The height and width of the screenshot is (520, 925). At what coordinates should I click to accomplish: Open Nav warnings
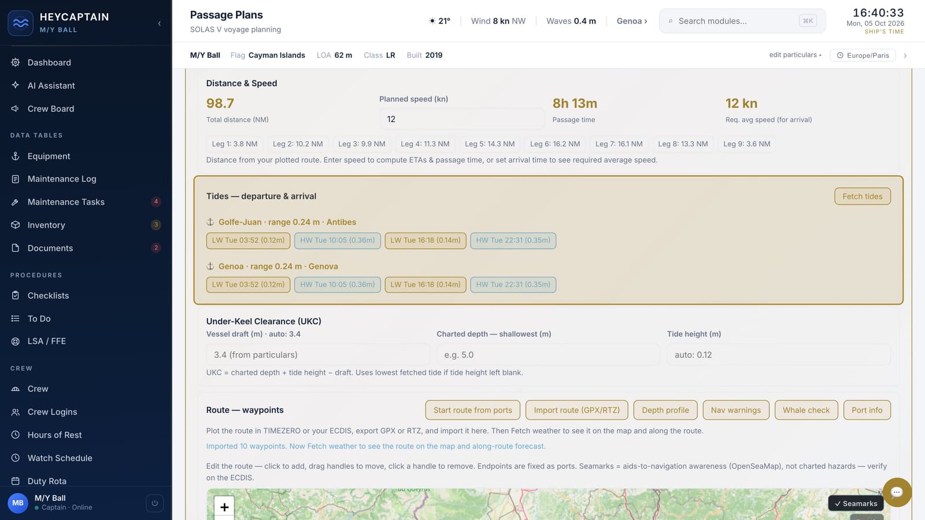click(x=736, y=410)
